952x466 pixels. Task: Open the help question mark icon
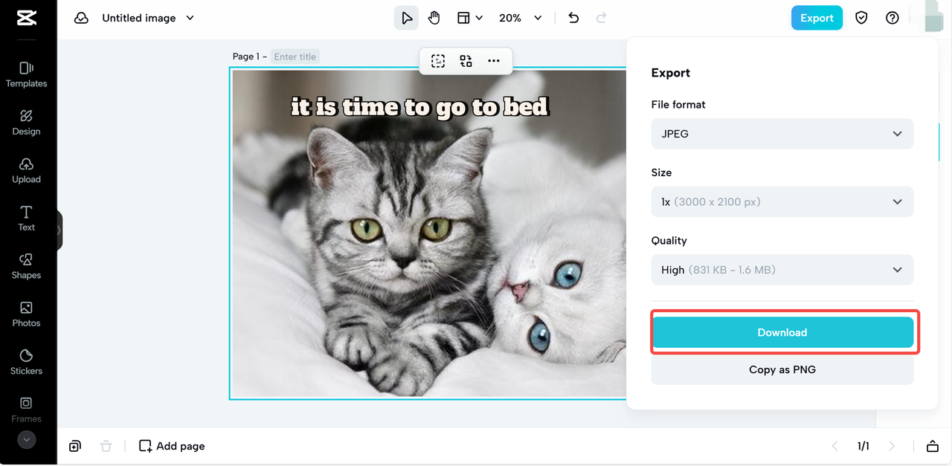pyautogui.click(x=892, y=18)
